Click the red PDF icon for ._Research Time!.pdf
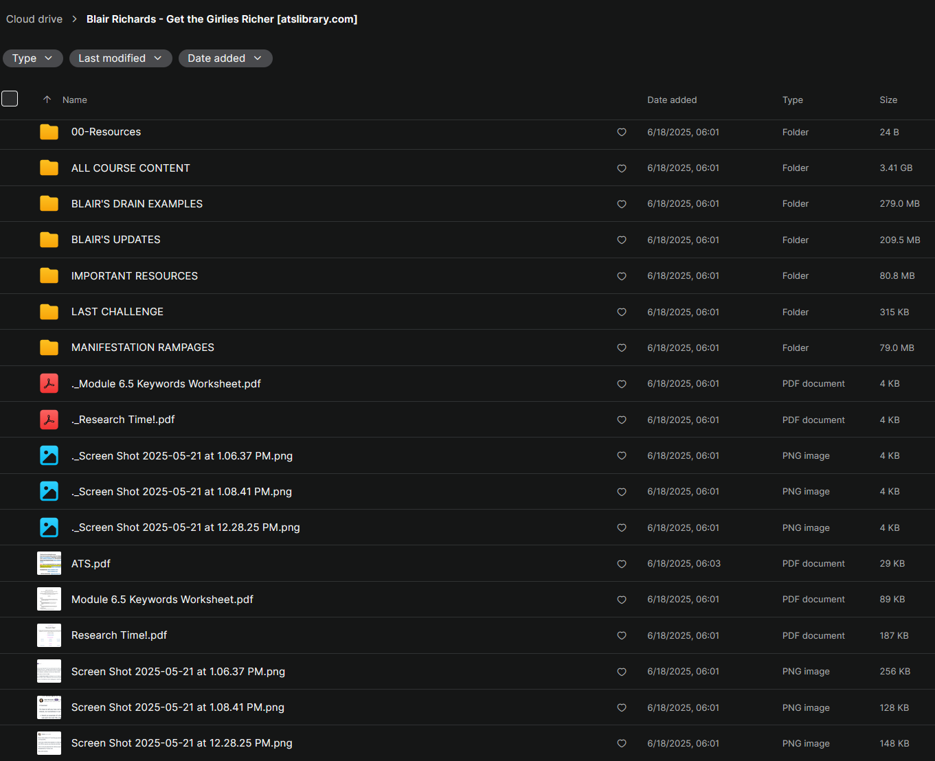This screenshot has width=935, height=761. 49,420
